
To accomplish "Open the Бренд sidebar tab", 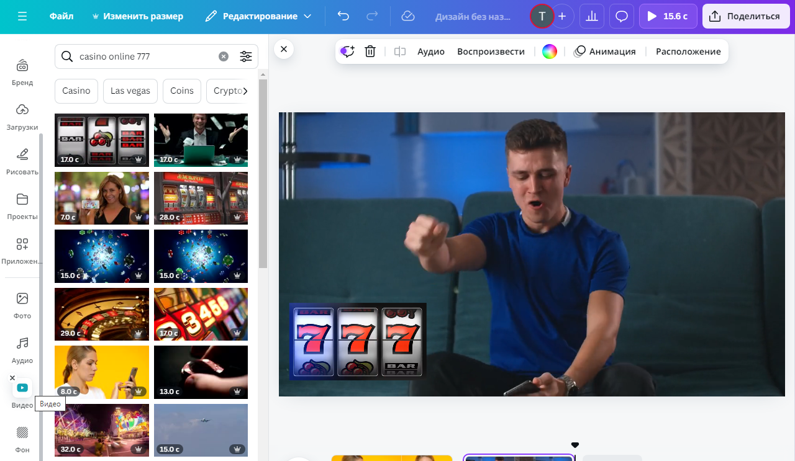I will [22, 72].
